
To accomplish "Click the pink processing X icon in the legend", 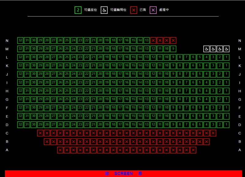I will coord(153,10).
